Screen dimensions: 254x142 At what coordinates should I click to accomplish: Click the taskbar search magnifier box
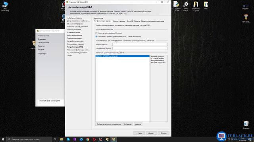tap(29, 139)
